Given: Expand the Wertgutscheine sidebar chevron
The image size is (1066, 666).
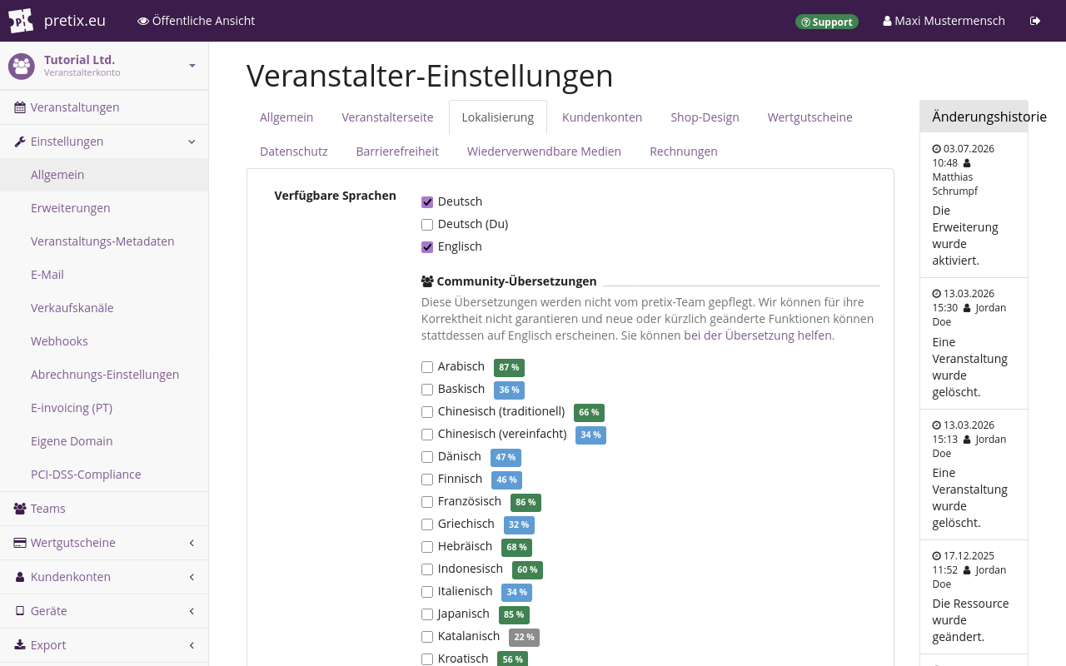Looking at the screenshot, I should point(192,543).
